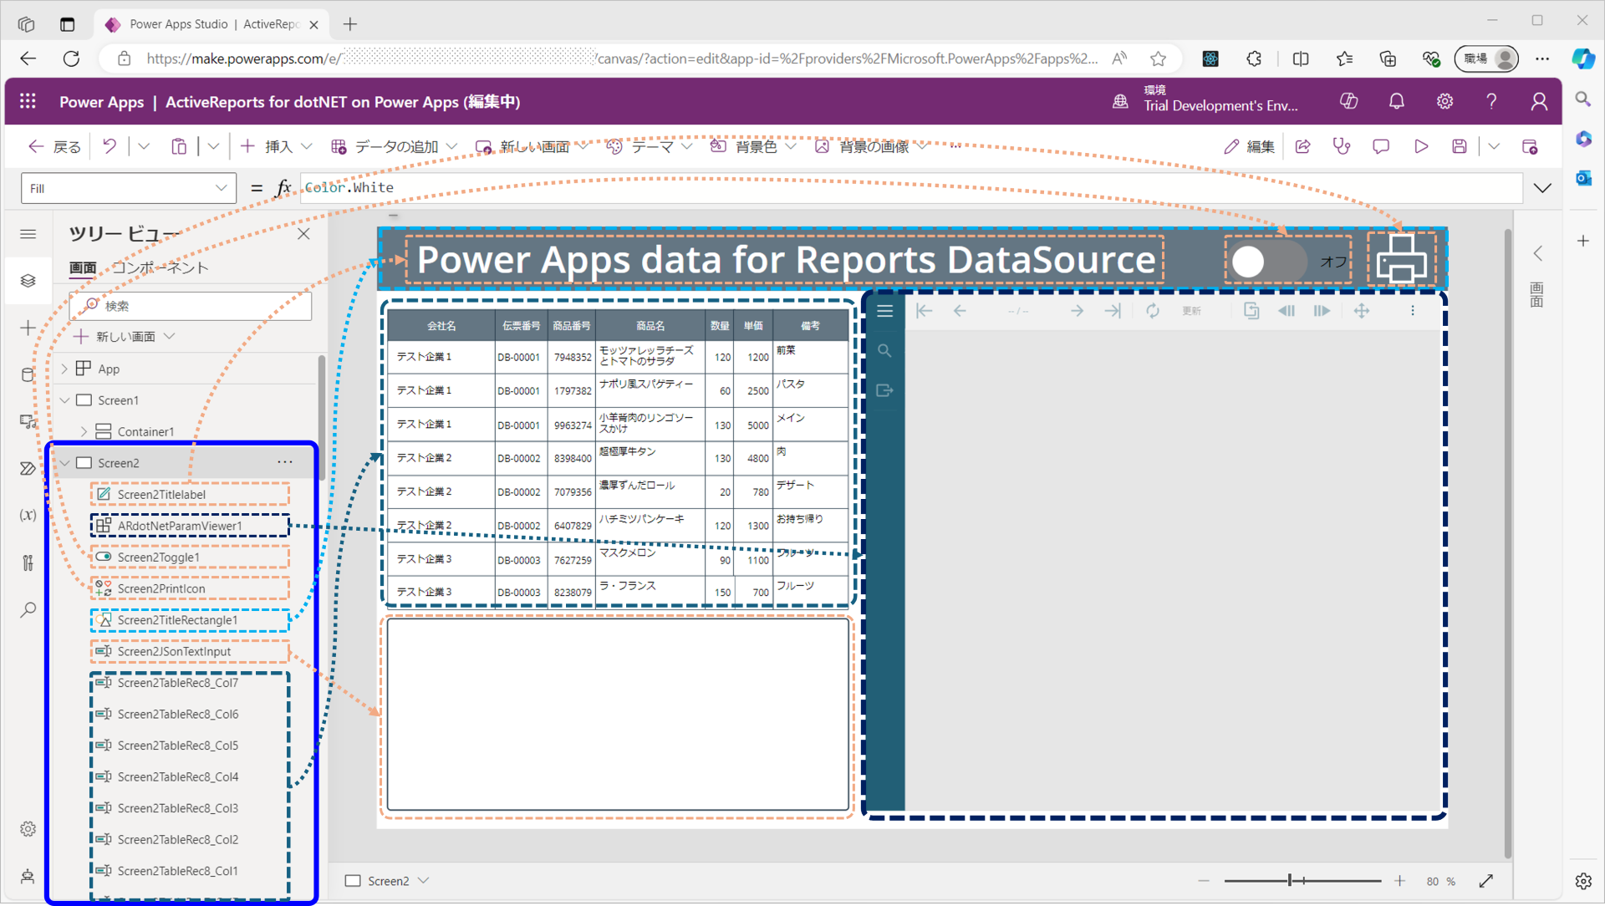
Task: Switch to the コンポーネント tab
Action: [160, 267]
